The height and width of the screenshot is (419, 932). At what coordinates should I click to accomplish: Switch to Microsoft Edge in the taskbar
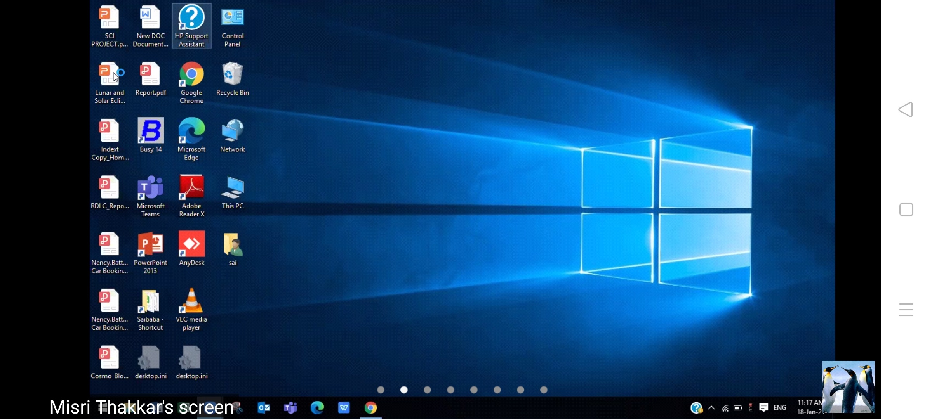pyautogui.click(x=317, y=408)
